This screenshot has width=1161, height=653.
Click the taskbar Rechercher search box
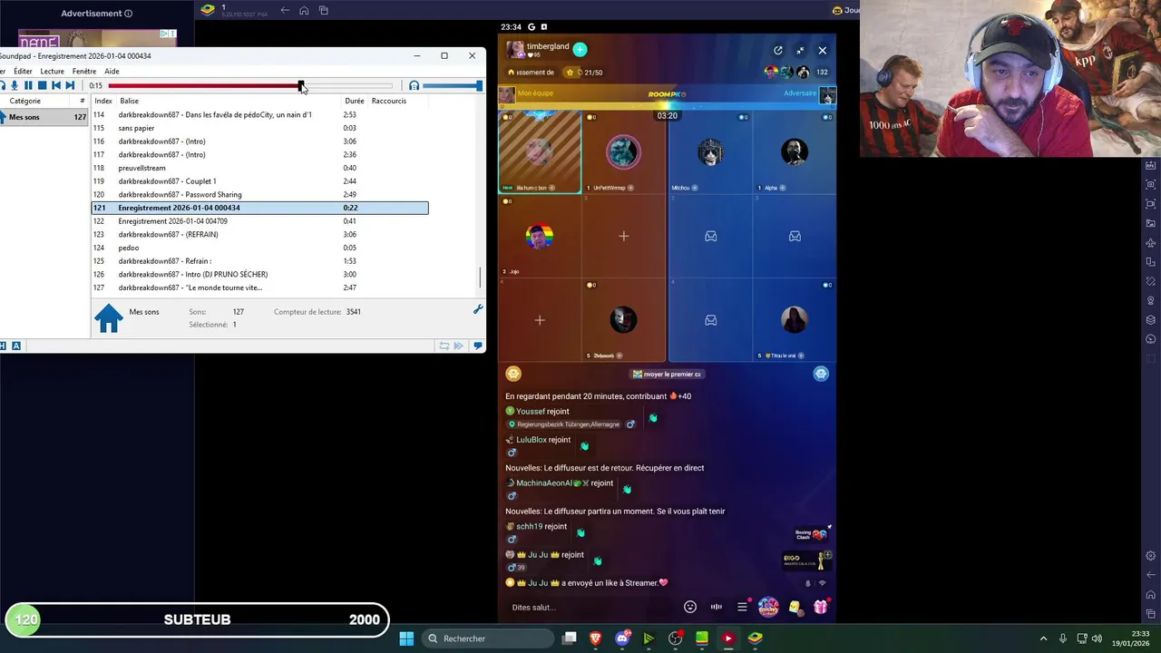[489, 638]
